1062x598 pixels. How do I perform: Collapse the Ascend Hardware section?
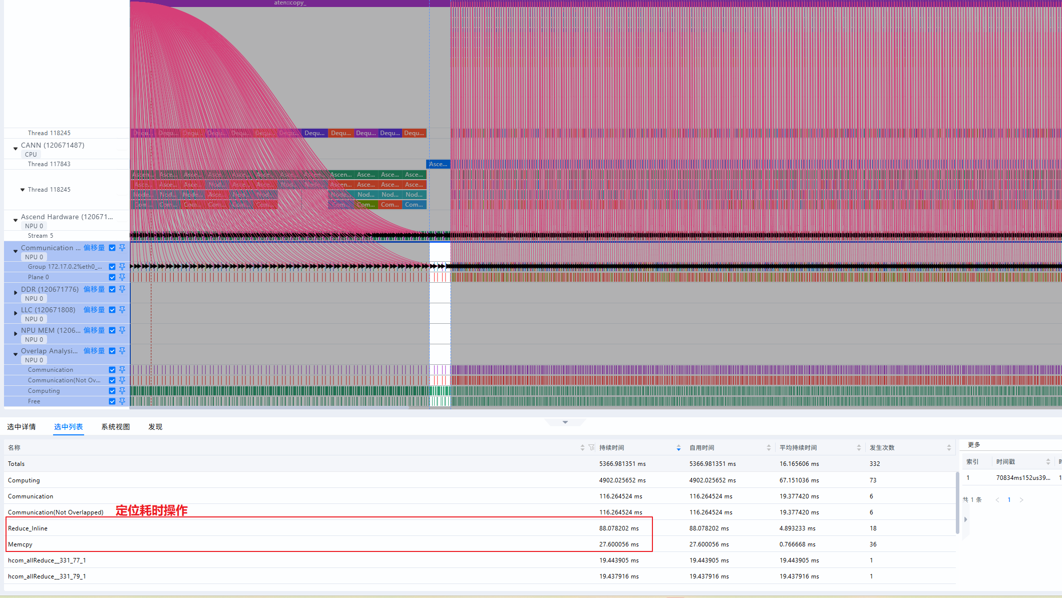(x=16, y=220)
